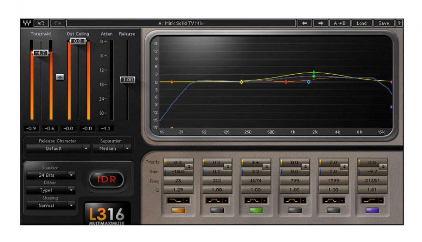Open filter type selector of 21357 Hz band
The width and height of the screenshot is (422, 242).
click(372, 201)
